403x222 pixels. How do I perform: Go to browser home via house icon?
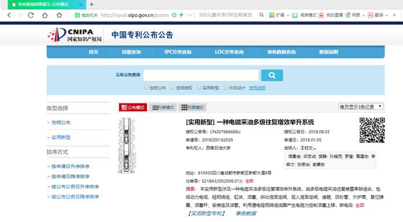tap(45, 15)
